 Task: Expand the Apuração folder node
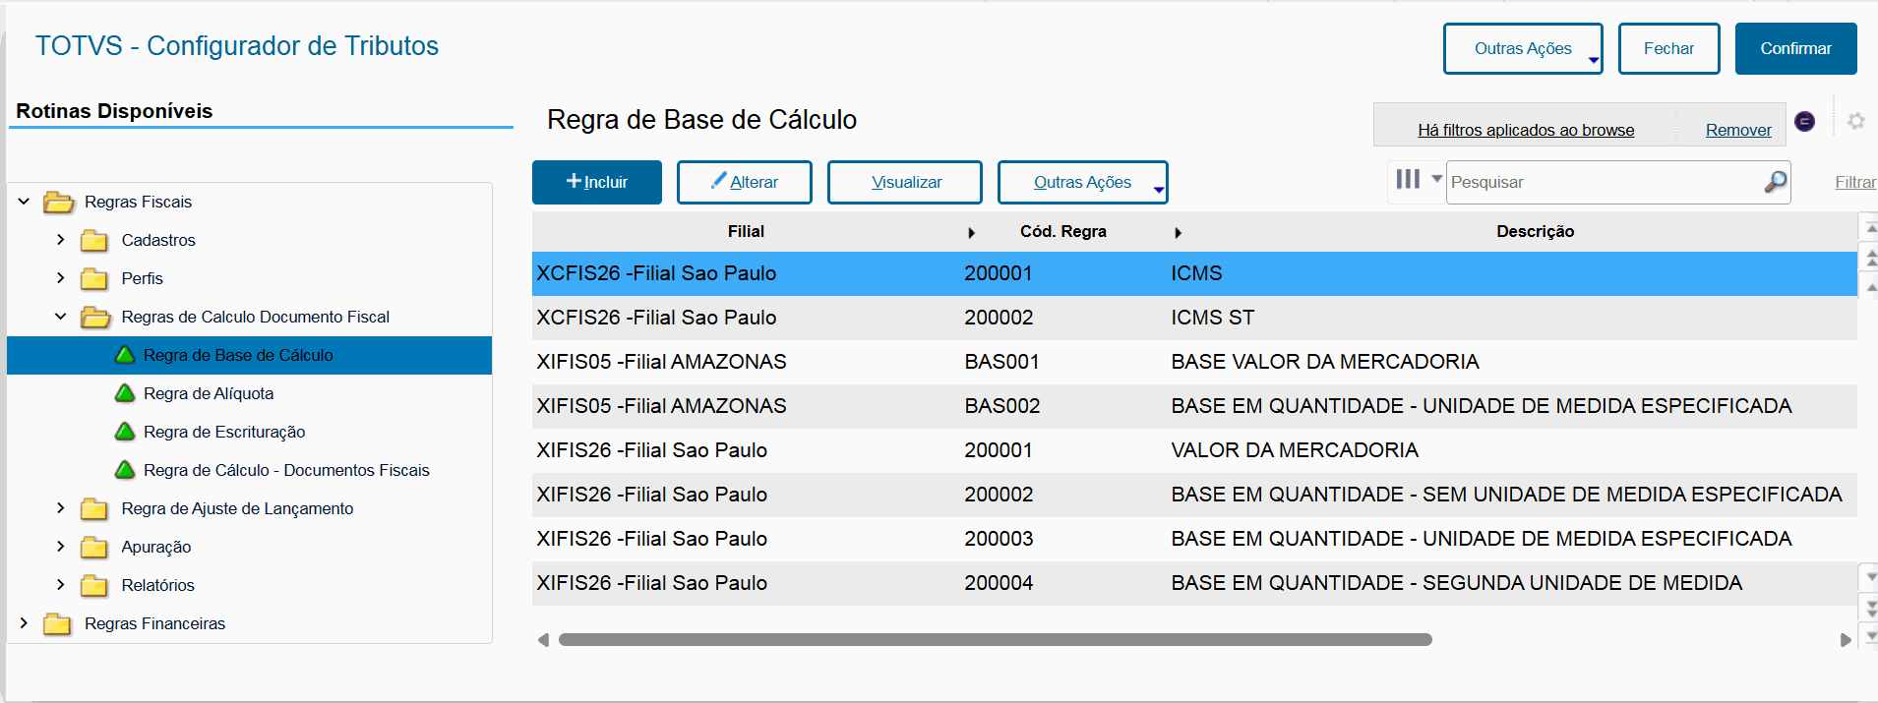click(61, 547)
